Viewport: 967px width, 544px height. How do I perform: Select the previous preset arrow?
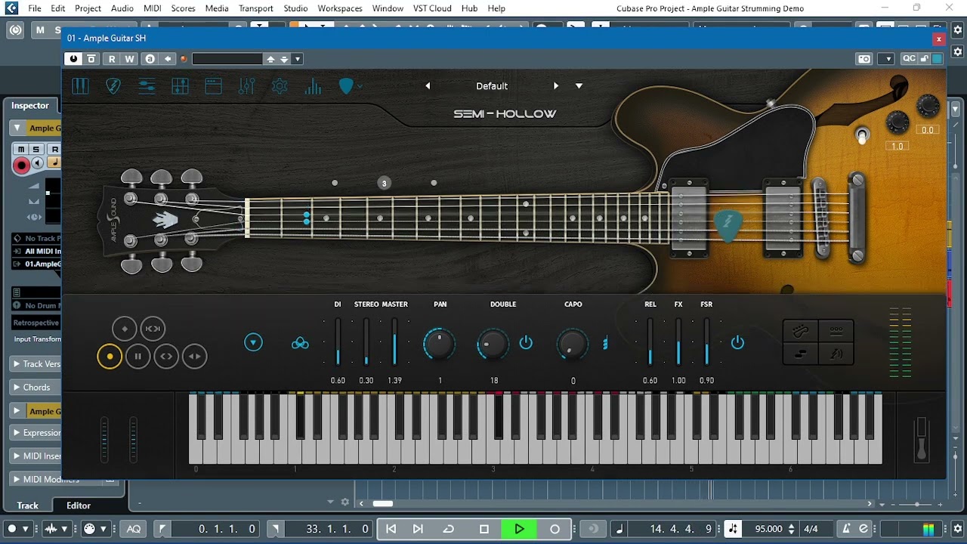[428, 86]
